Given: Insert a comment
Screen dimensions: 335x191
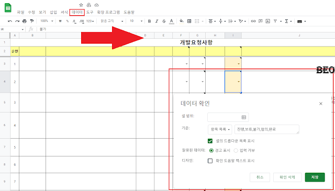Looking at the screenshot, I should pos(261,21).
